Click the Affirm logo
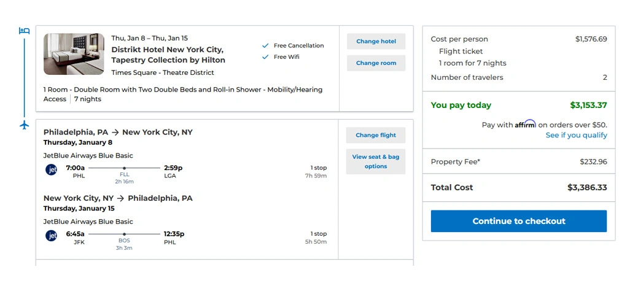This screenshot has height=286, width=630. (x=525, y=124)
